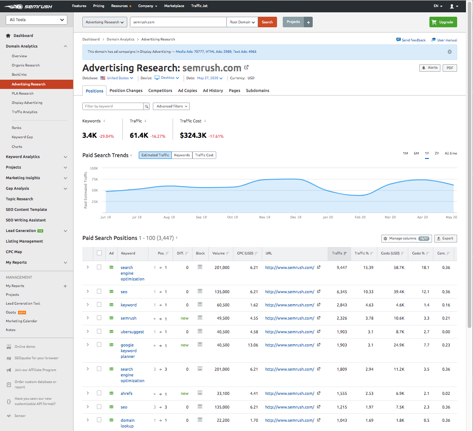This screenshot has width=473, height=431.
Task: Check the box for search engine optimization first row
Action: (x=99, y=267)
